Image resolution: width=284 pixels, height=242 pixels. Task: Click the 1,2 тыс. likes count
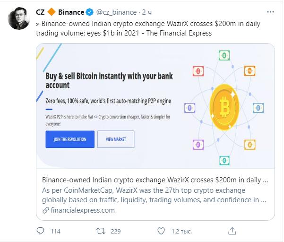(181, 231)
